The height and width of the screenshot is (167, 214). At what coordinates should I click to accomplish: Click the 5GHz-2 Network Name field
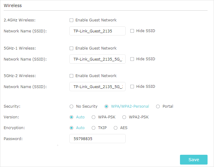pos(97,87)
